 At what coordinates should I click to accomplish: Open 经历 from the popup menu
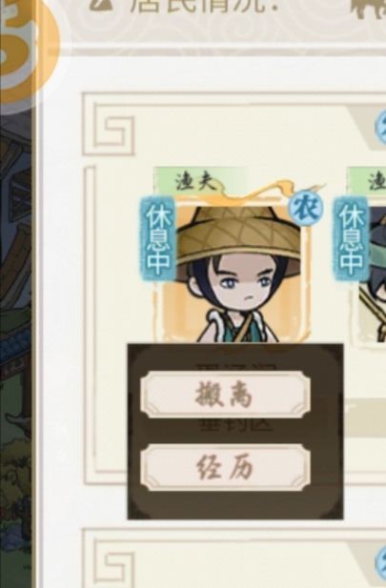click(x=225, y=468)
